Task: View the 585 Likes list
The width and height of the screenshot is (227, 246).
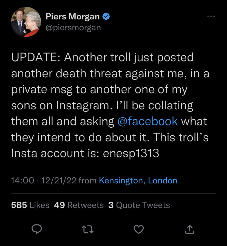Action: [30, 205]
